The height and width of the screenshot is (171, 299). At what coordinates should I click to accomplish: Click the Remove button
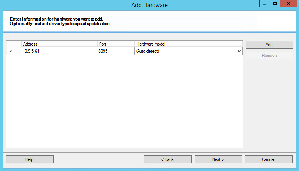[x=269, y=56]
